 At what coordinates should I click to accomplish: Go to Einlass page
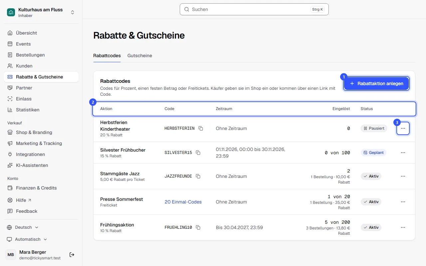[41, 99]
